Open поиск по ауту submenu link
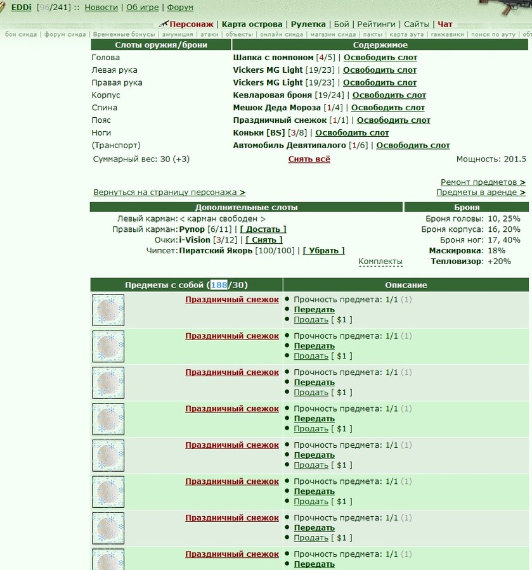The width and height of the screenshot is (532, 570). pos(493,34)
